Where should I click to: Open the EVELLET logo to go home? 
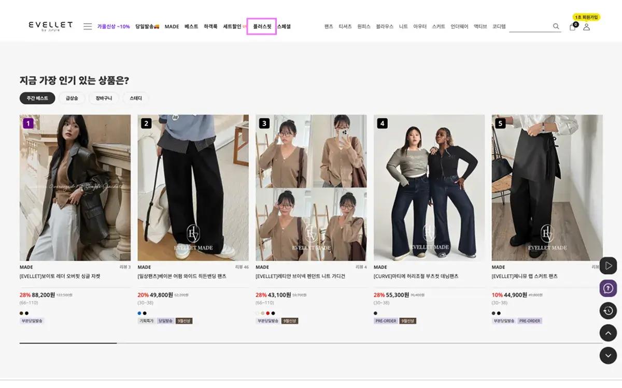(49, 25)
